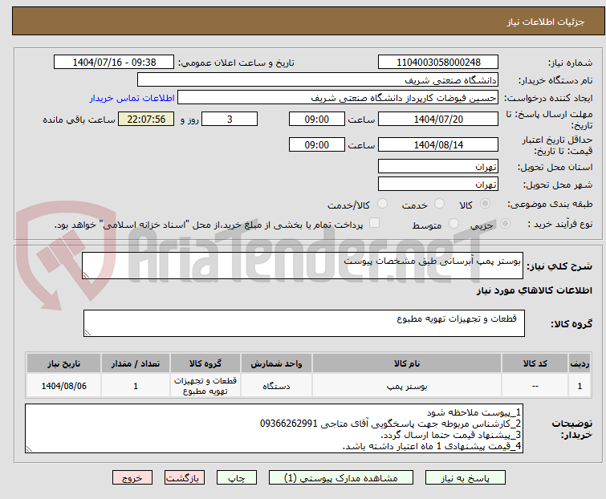Click the 1404/08/06 need date cell

pyautogui.click(x=63, y=385)
